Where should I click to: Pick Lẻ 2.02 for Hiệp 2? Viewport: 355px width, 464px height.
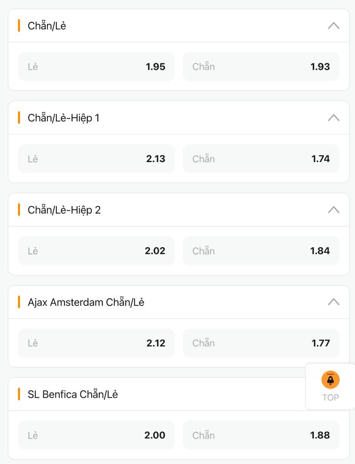click(x=96, y=251)
